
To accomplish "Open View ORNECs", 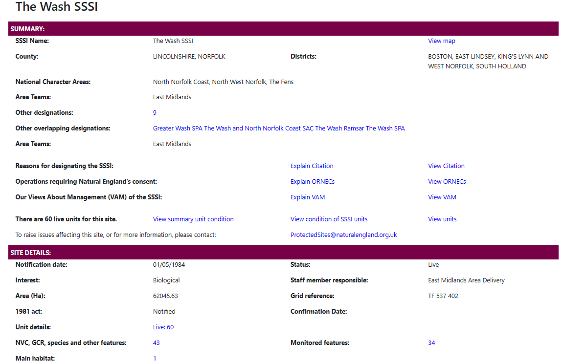I will (x=447, y=182).
